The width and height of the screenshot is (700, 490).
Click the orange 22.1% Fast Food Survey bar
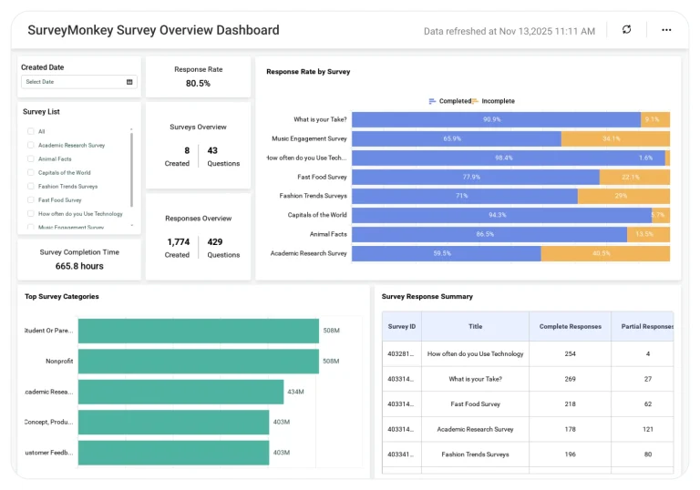[x=634, y=178]
